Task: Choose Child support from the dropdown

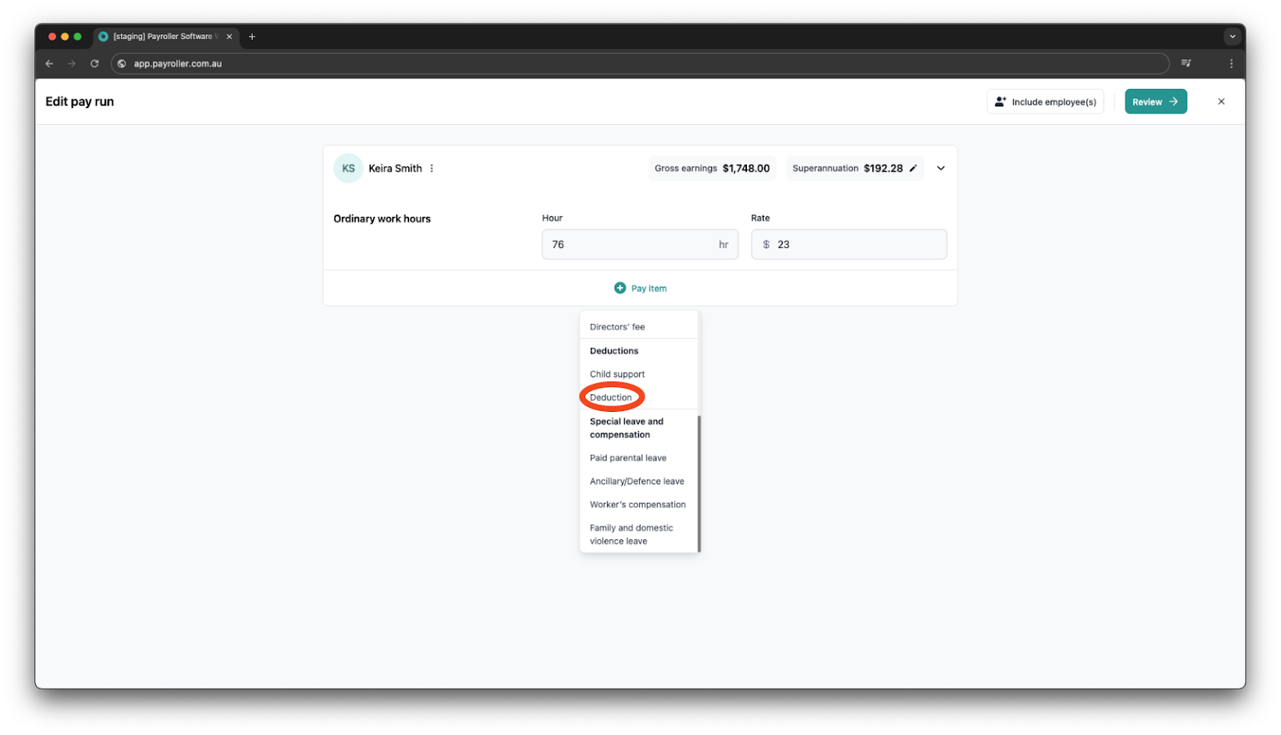Action: 617,374
